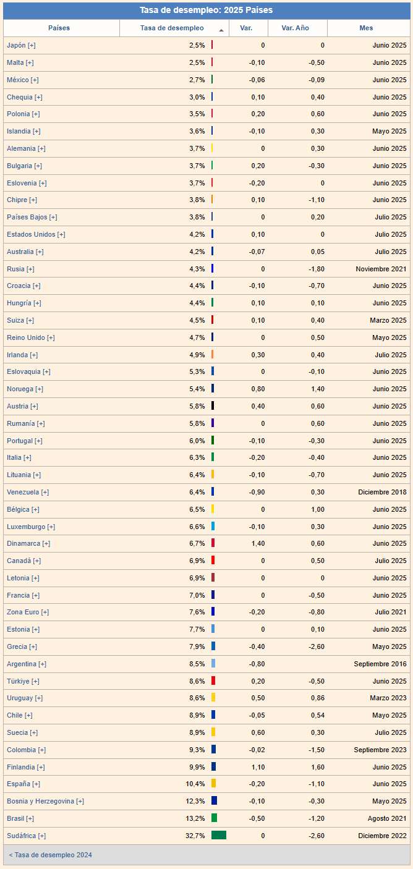Viewport: 413px width, 869px height.
Task: Click Sudáfrica's long green unemployment bar
Action: pyautogui.click(x=218, y=835)
